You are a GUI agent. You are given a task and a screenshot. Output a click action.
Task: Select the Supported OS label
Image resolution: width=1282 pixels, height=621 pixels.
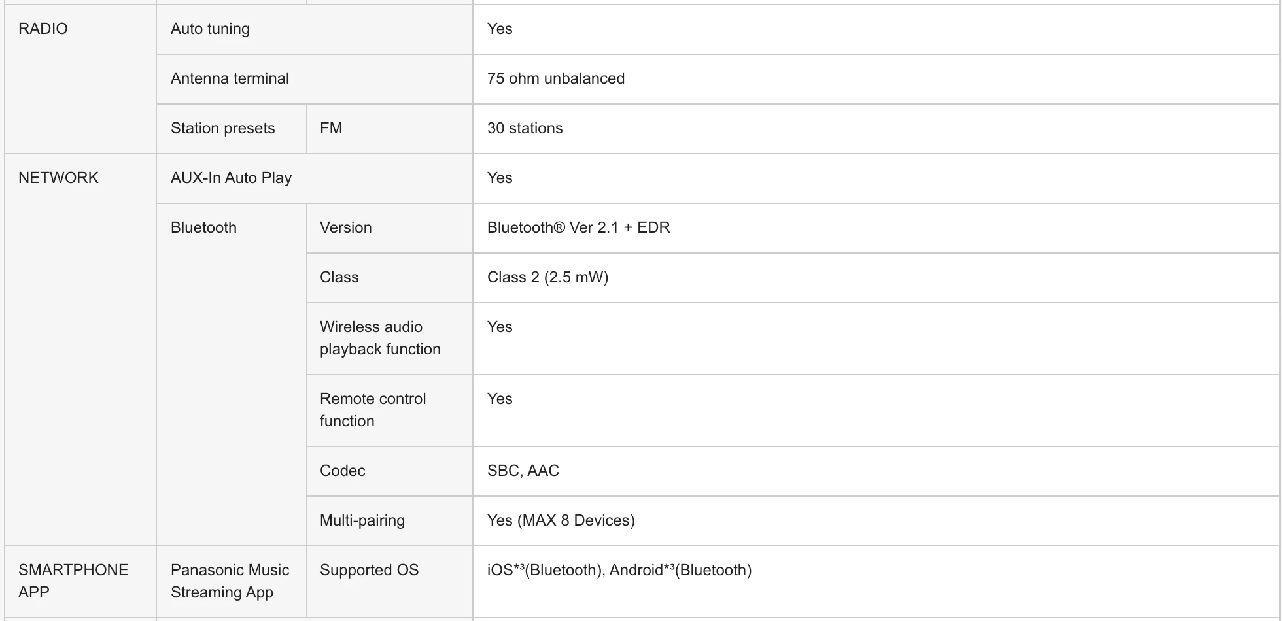(369, 570)
